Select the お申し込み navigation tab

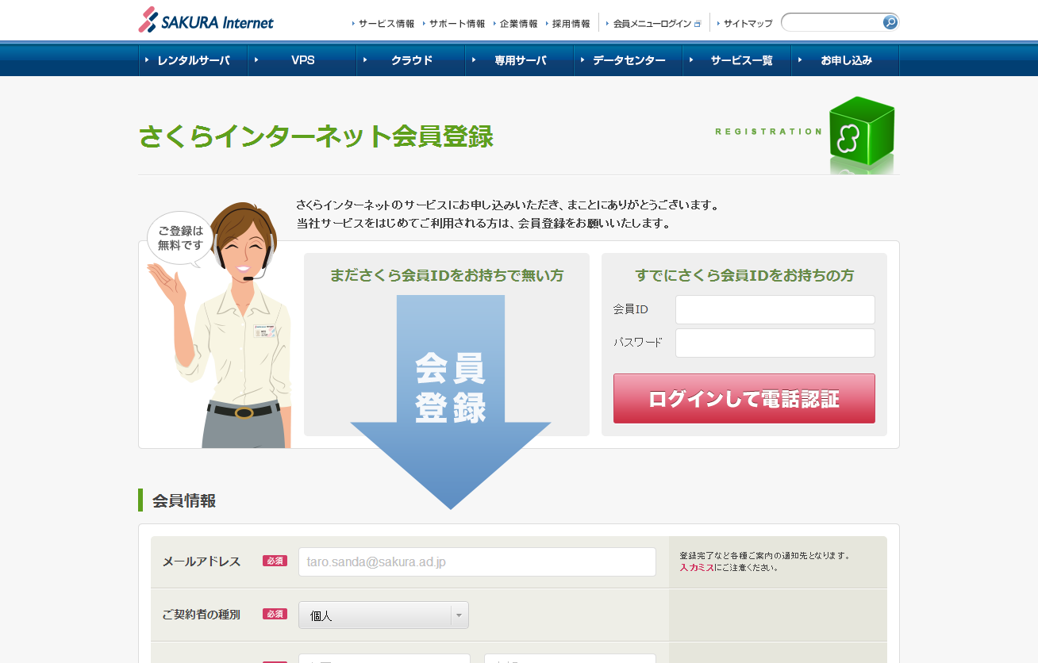click(846, 60)
